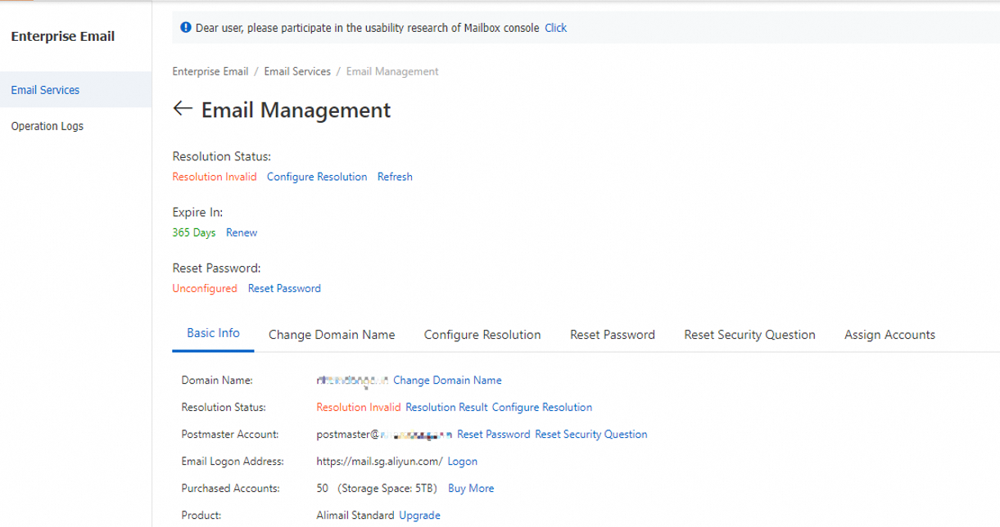Click the red Unconfigured status text
Image resolution: width=1000 pixels, height=527 pixels.
tap(205, 288)
